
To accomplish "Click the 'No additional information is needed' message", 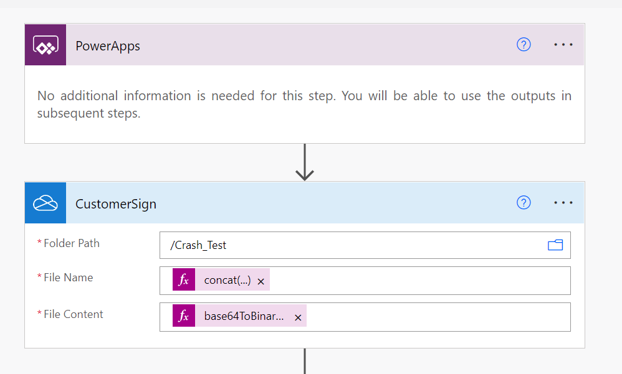I will [304, 104].
